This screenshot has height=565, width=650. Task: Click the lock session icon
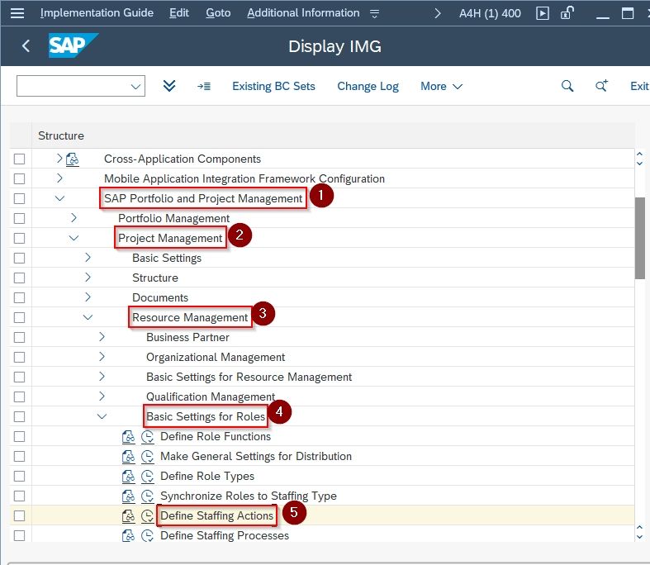(567, 13)
